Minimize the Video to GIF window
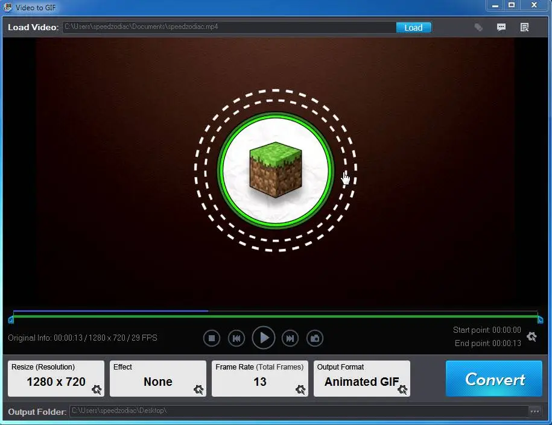 point(495,5)
